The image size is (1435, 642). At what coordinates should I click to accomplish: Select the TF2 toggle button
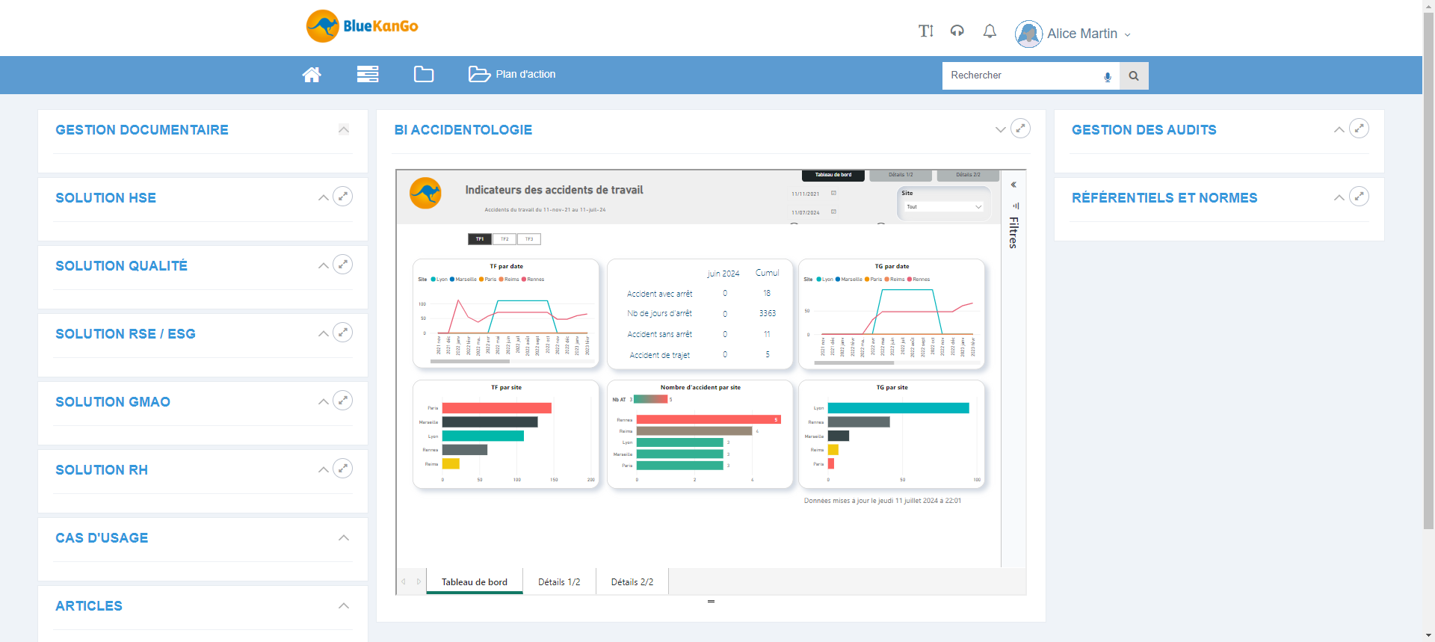[x=504, y=239]
